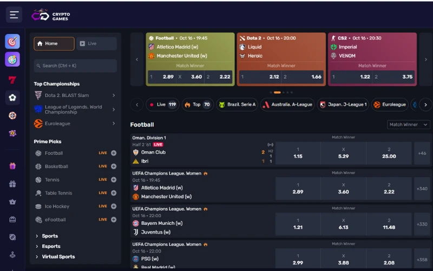Screen dimensions: 433x271
Task: Pick VENOM at 3.75 in CS2 card
Action: (x=393, y=77)
